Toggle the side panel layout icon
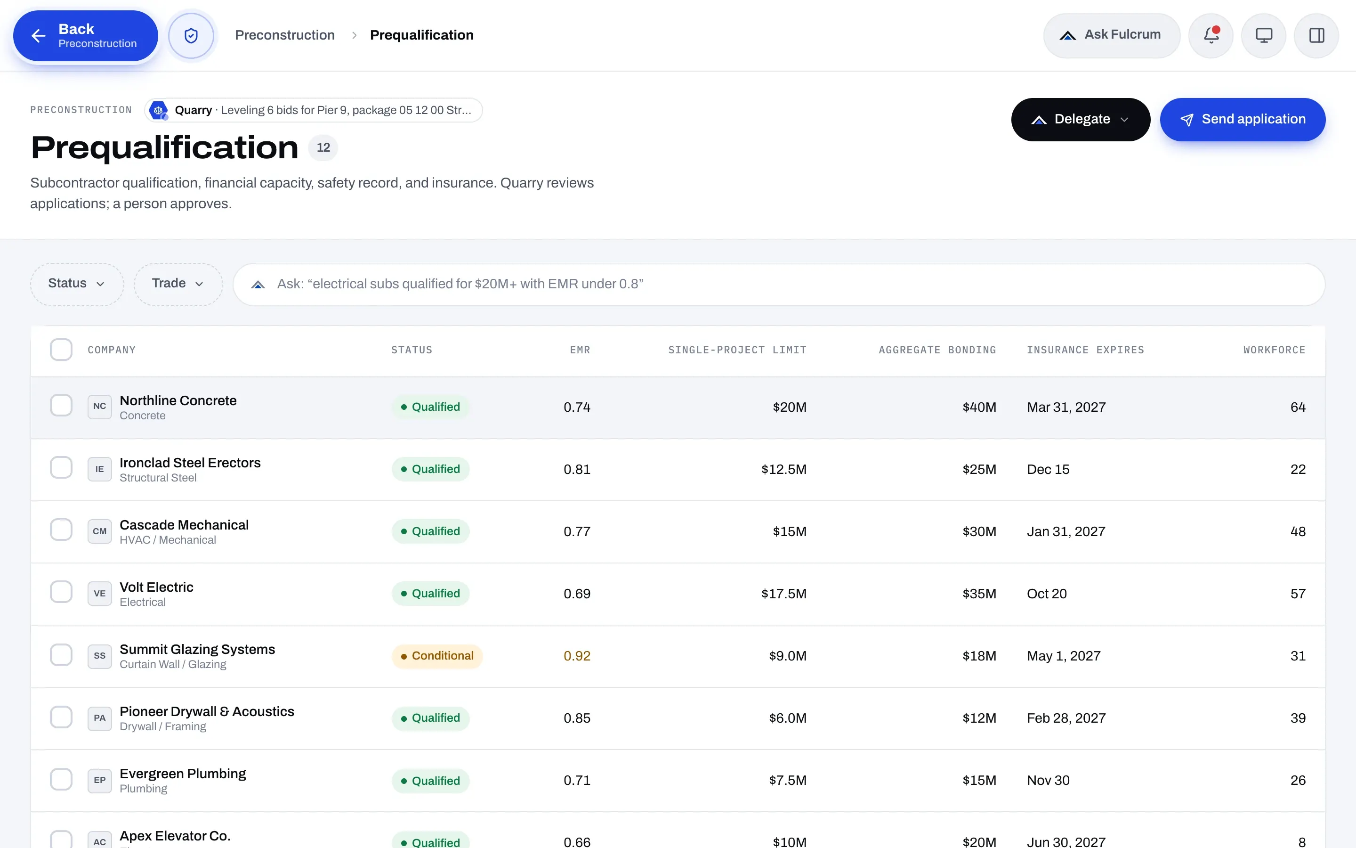Image resolution: width=1356 pixels, height=848 pixels. coord(1316,36)
